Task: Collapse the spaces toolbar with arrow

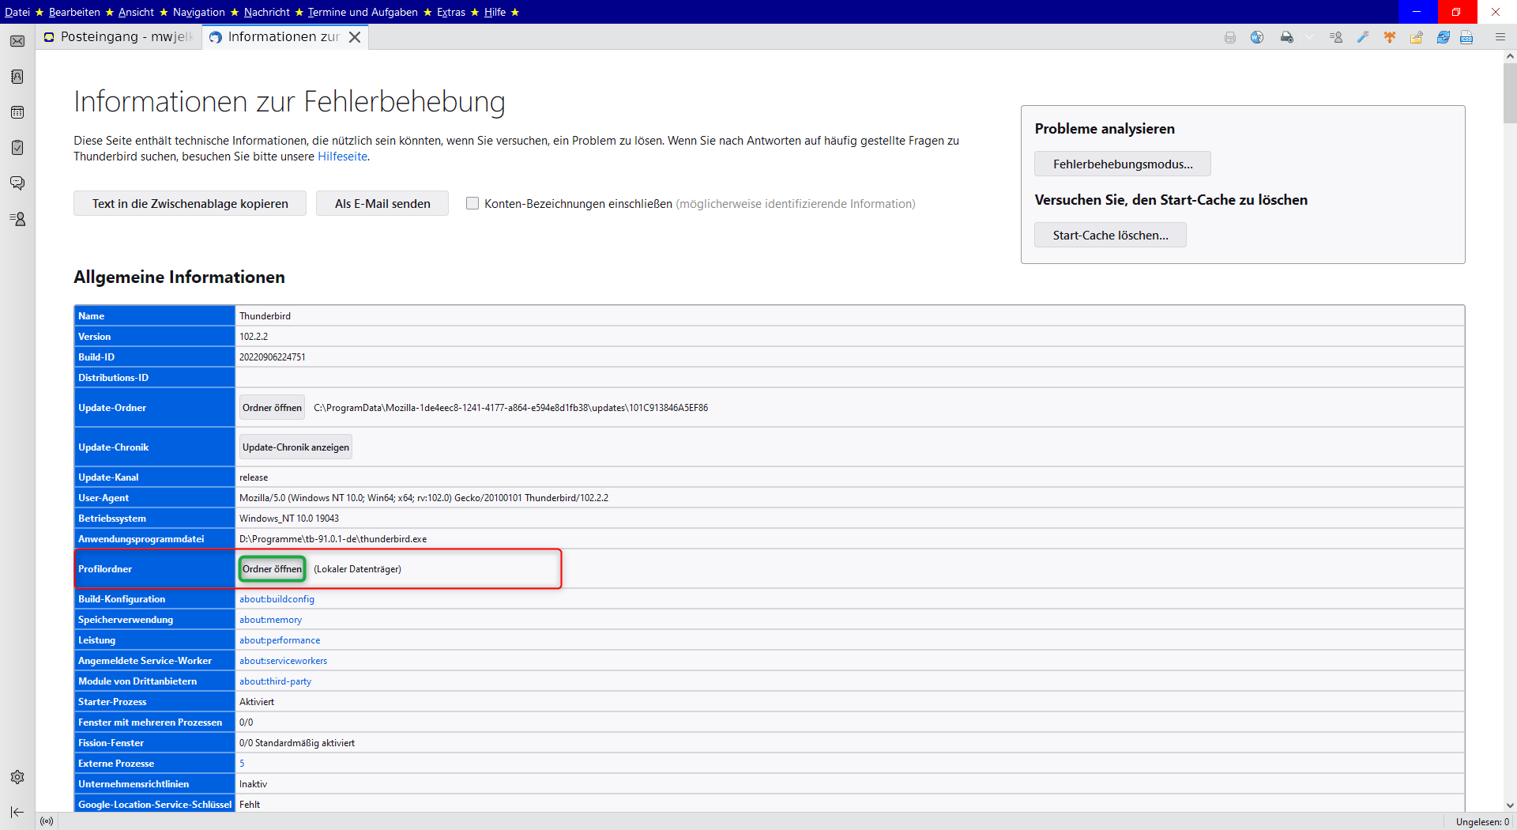Action: click(17, 812)
